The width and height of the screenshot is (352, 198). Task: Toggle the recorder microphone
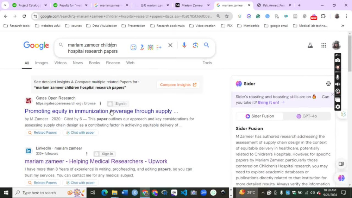338,77
